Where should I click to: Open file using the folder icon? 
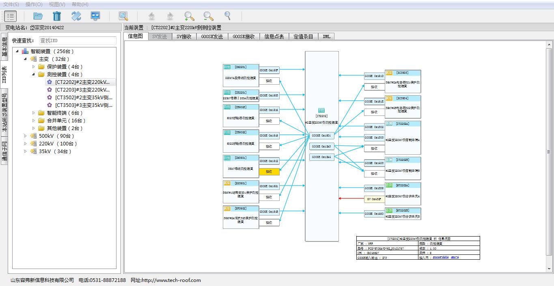pos(38,16)
